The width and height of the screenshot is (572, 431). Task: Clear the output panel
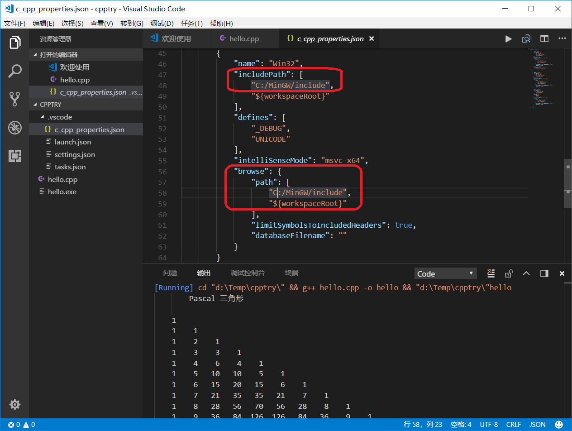click(491, 273)
